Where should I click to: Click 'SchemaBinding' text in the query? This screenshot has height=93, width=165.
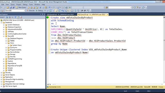(x=65, y=21)
